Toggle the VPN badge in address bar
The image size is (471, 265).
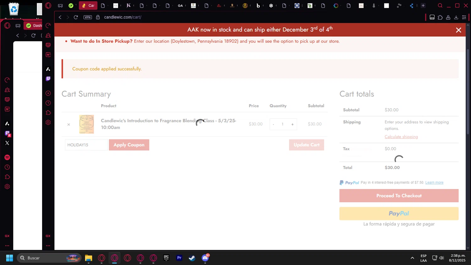point(88,17)
